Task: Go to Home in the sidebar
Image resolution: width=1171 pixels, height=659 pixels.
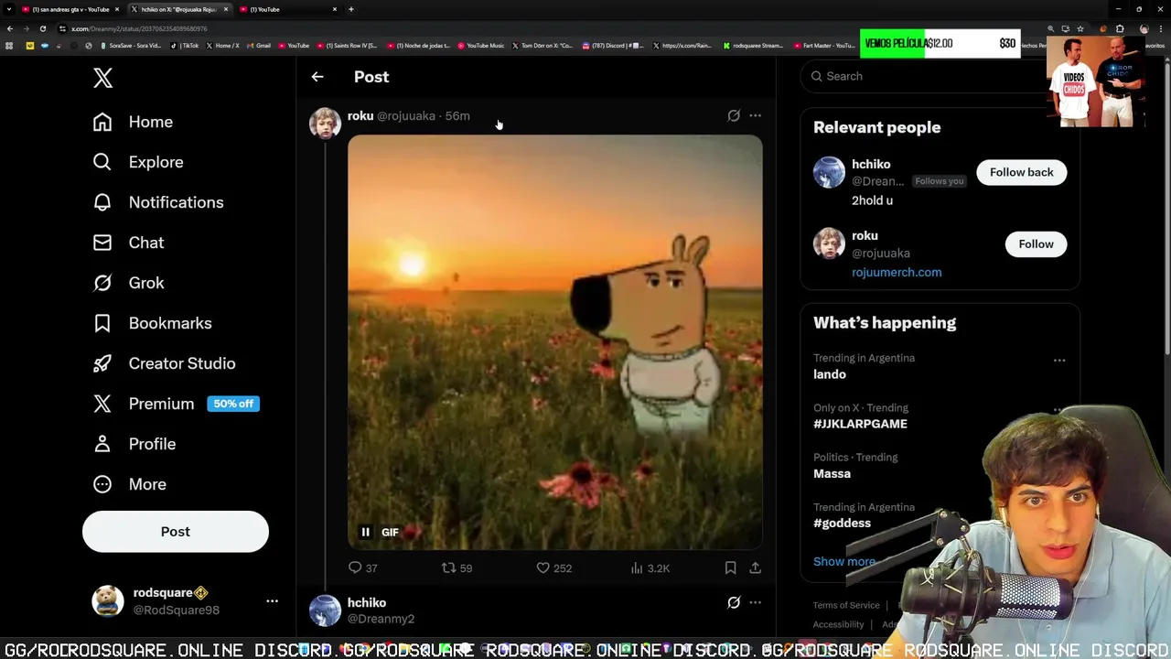Action: coord(133,122)
